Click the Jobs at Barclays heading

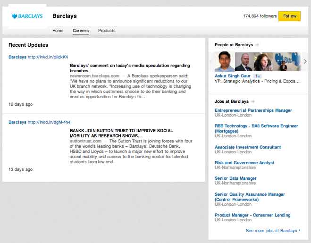(x=232, y=101)
